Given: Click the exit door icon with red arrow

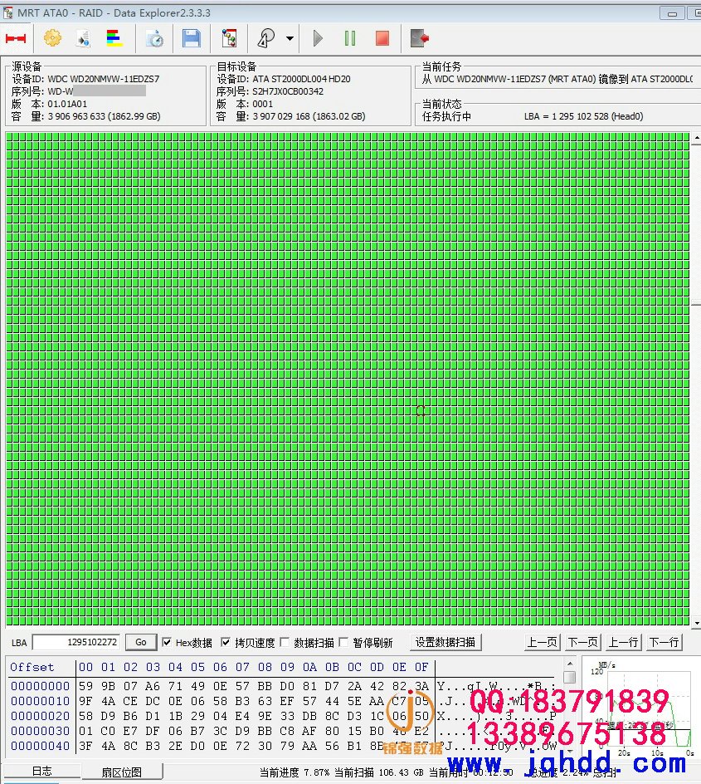Looking at the screenshot, I should pos(420,38).
